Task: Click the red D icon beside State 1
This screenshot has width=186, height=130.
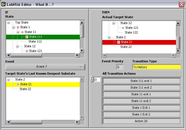Action: (x=18, y=27)
